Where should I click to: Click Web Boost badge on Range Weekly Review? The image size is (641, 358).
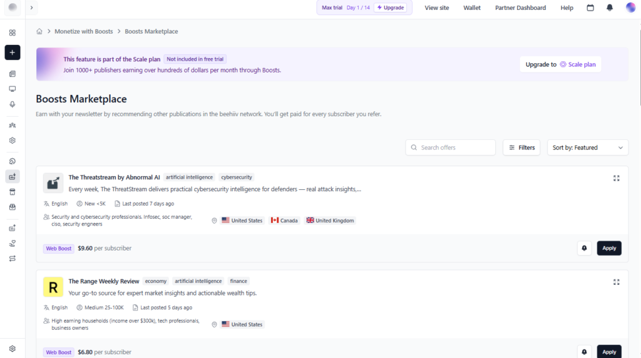(58, 352)
